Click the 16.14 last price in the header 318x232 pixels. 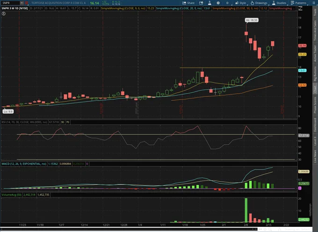tap(94, 3)
